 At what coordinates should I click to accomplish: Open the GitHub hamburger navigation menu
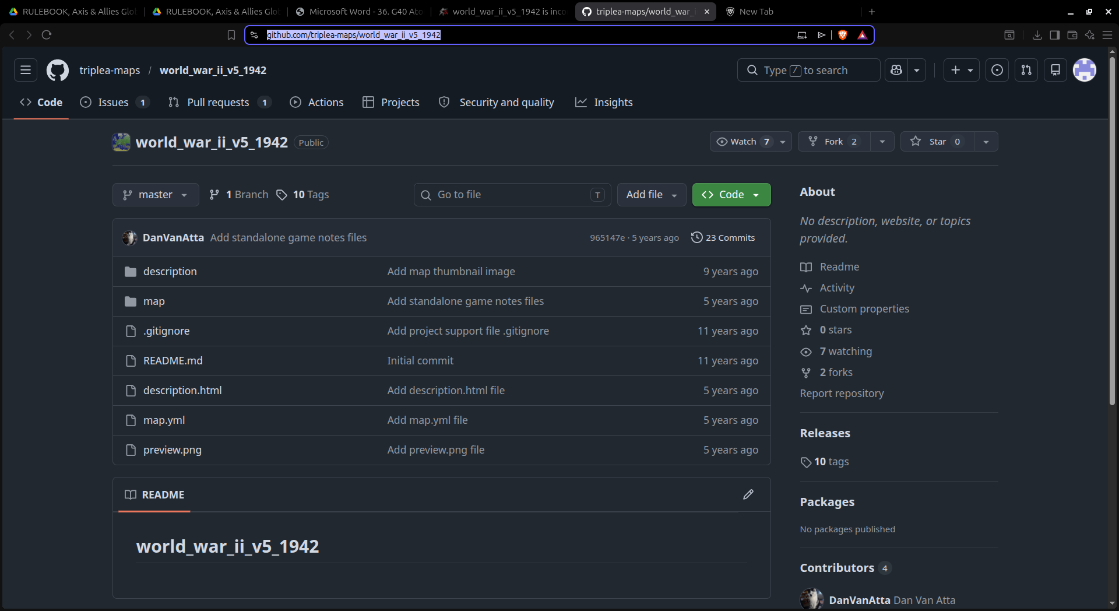(26, 70)
